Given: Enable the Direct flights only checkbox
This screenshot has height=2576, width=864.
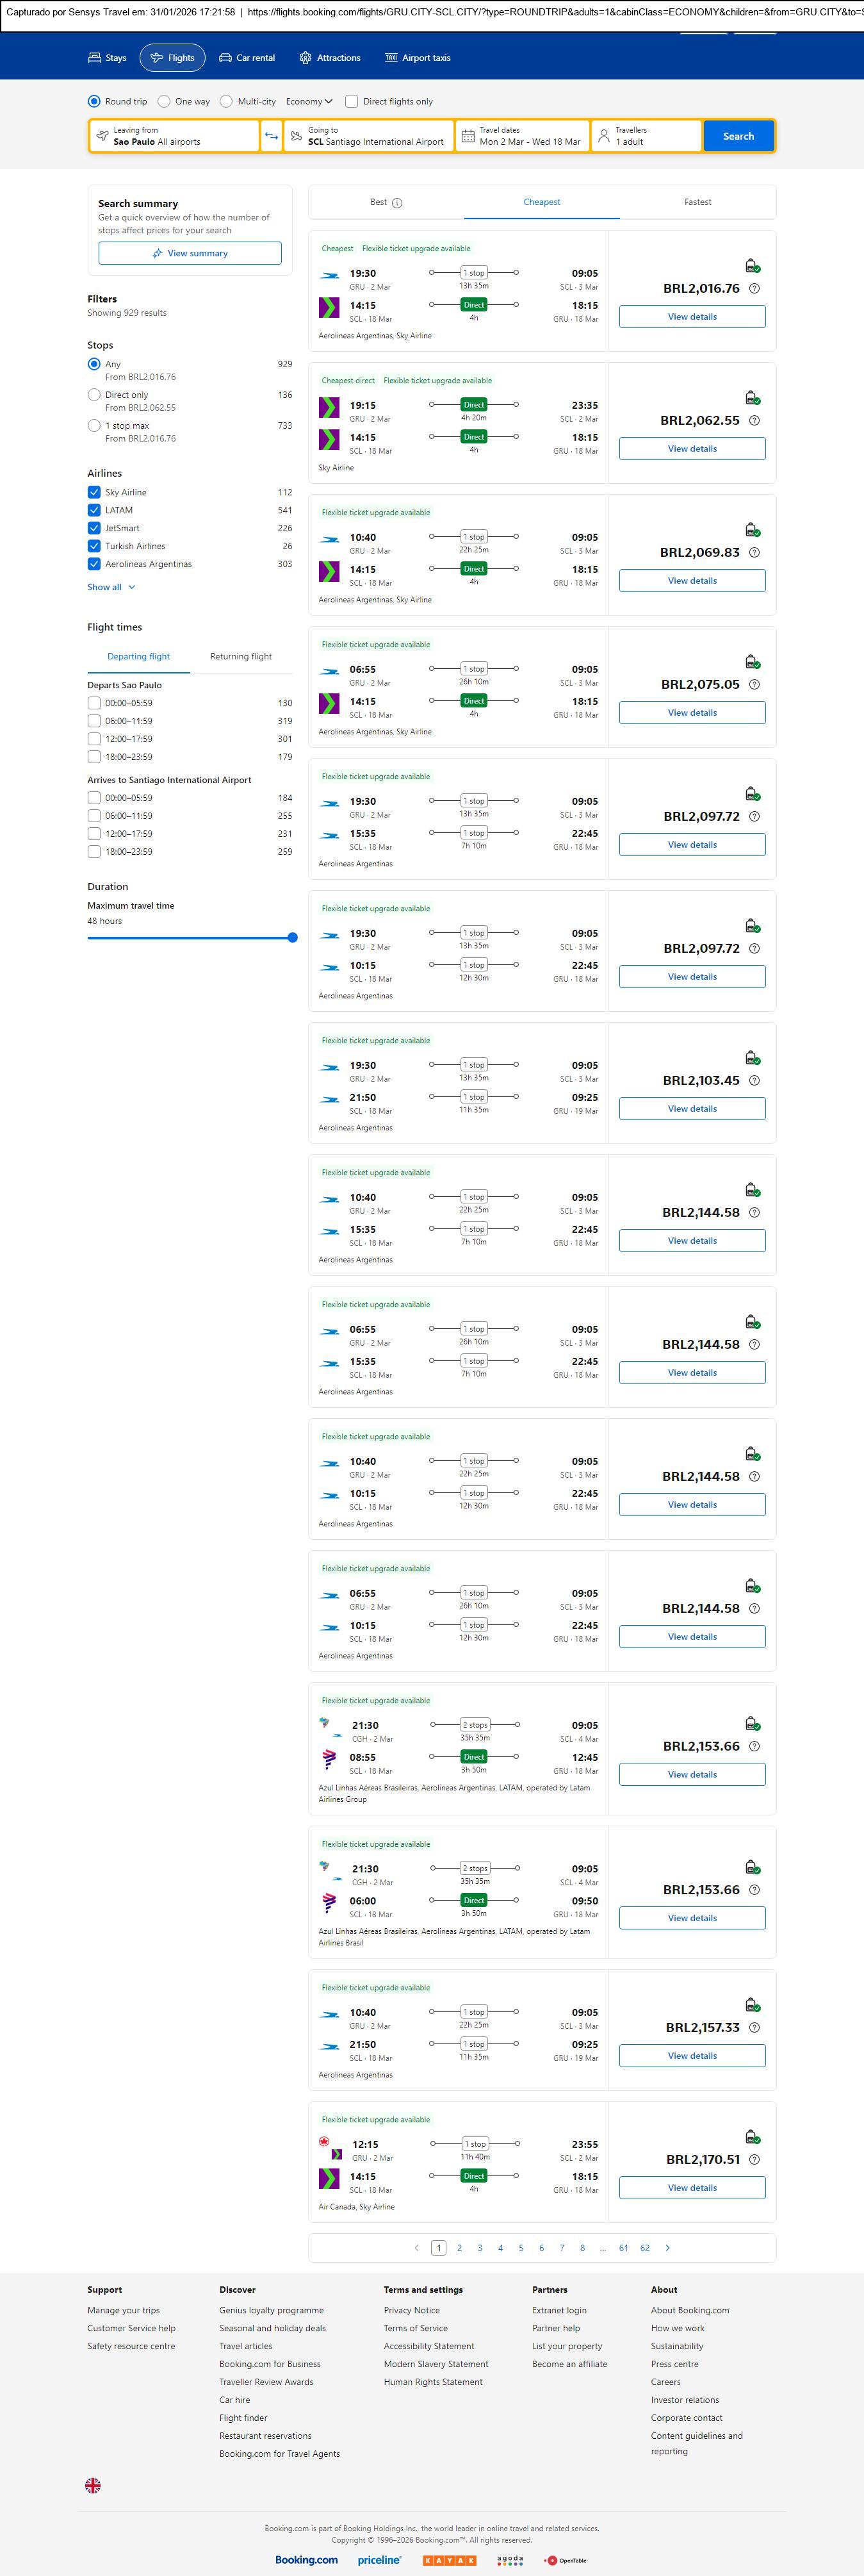Looking at the screenshot, I should [x=352, y=101].
